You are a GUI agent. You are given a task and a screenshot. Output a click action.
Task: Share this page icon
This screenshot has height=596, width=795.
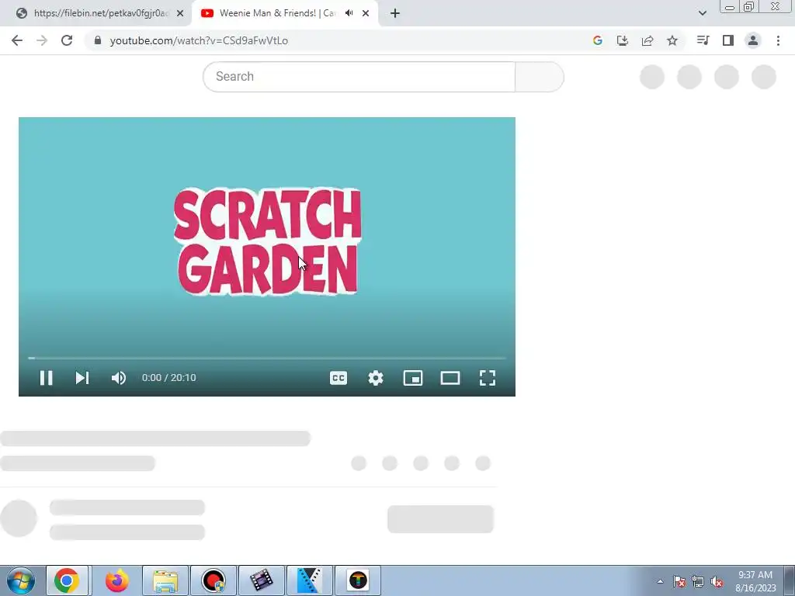(647, 40)
